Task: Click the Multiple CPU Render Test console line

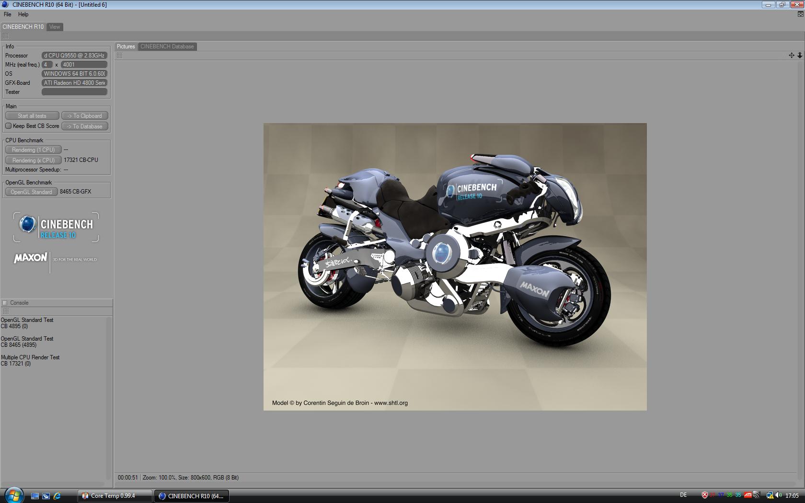Action: point(30,357)
